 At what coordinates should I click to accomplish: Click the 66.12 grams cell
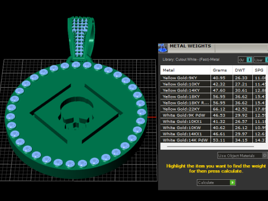coord(222,109)
